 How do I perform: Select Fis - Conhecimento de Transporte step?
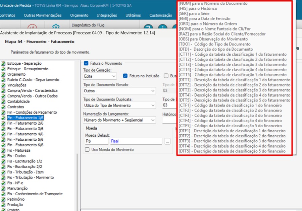(x=35, y=194)
